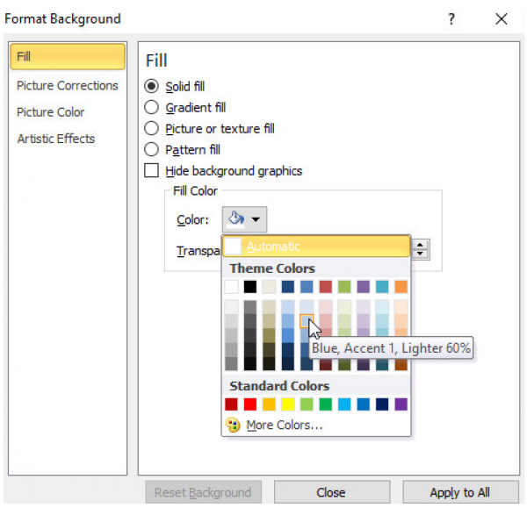Enable Hide background graphics checkbox
This screenshot has height=508, width=527.
(x=152, y=171)
